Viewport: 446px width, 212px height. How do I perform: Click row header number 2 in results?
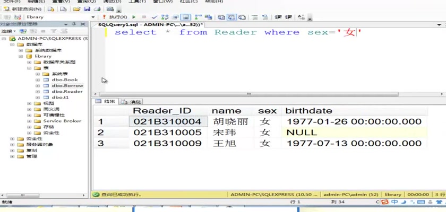111,132
